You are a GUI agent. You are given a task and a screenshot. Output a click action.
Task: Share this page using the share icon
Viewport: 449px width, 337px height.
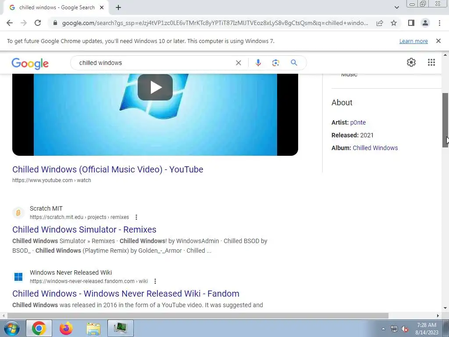coord(380,23)
